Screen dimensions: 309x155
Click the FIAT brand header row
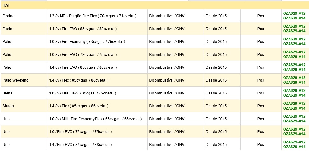coord(155,5)
